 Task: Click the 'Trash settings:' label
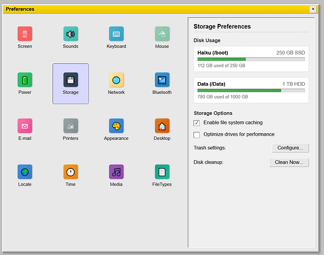tap(209, 148)
